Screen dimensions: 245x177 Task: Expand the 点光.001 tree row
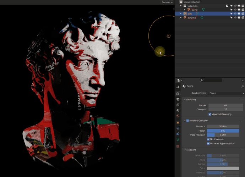[181, 18]
